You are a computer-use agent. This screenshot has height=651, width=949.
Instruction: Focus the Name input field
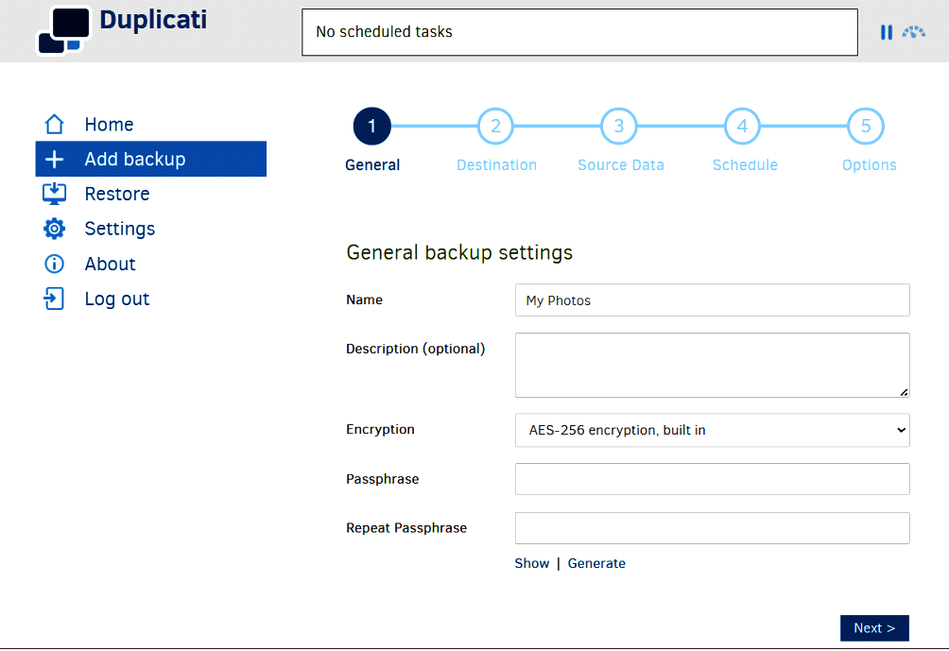pyautogui.click(x=712, y=300)
